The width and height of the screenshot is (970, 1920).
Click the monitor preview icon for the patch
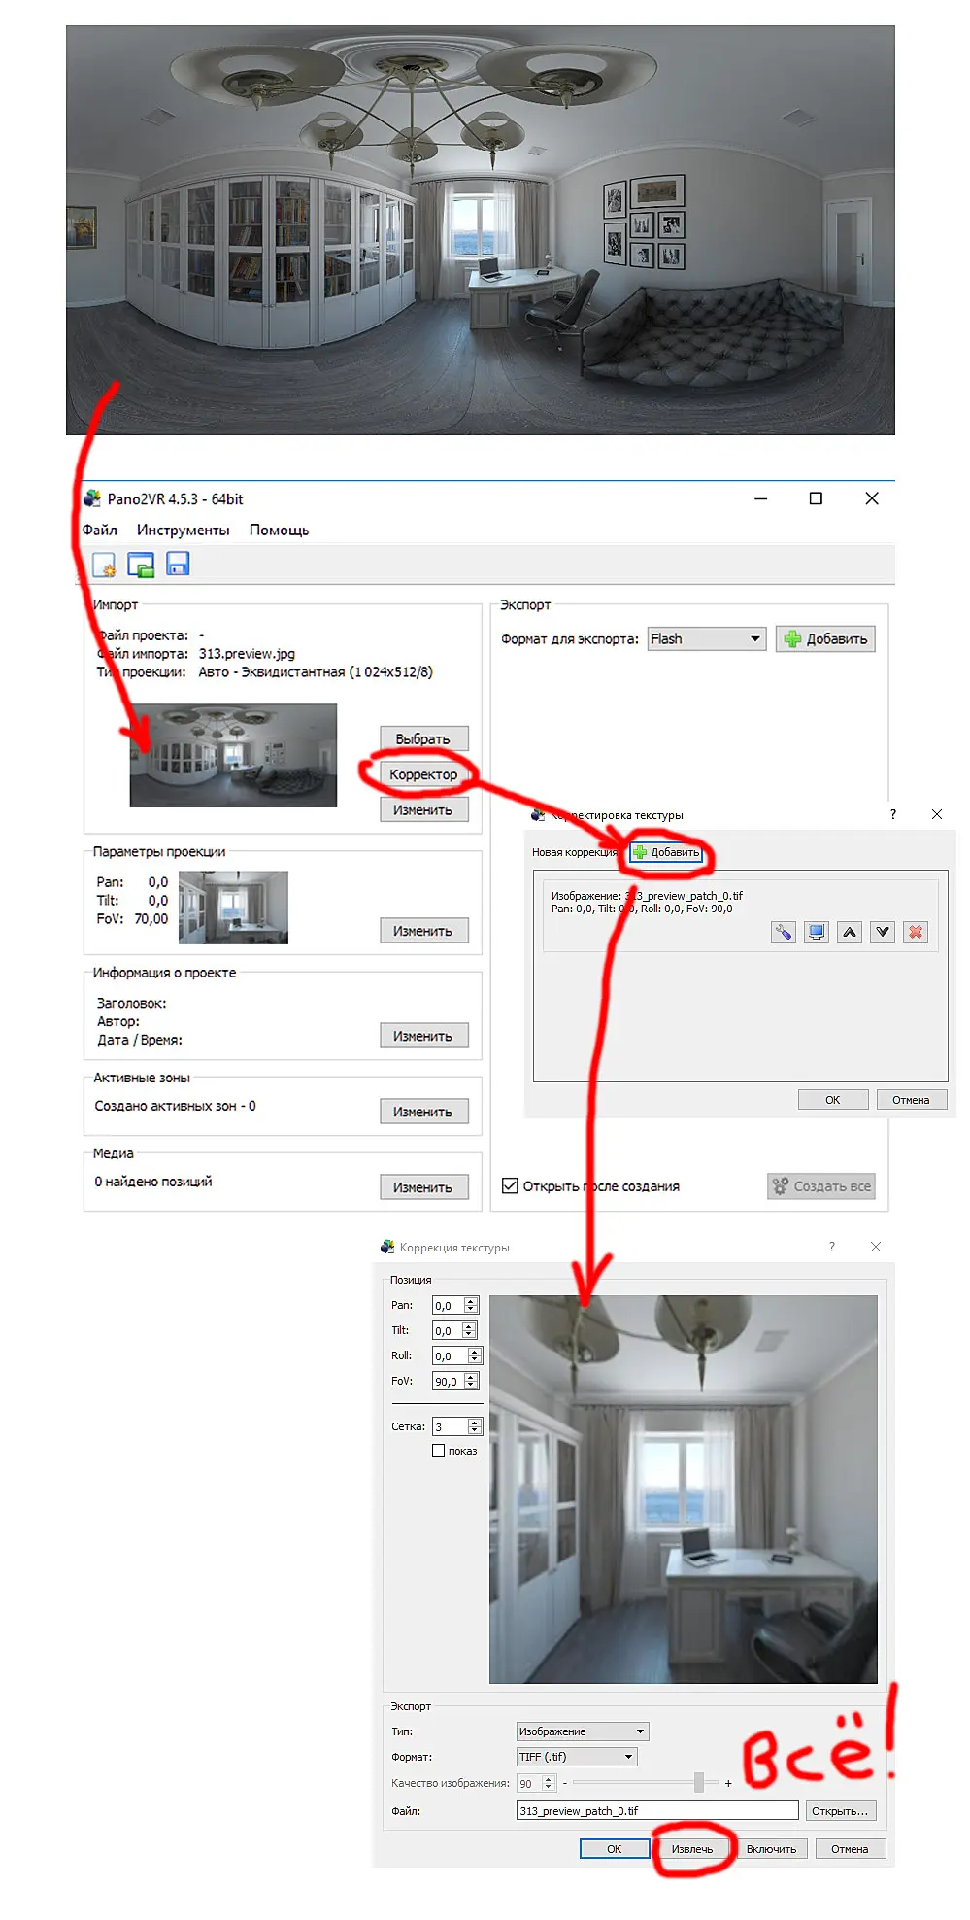point(817,932)
